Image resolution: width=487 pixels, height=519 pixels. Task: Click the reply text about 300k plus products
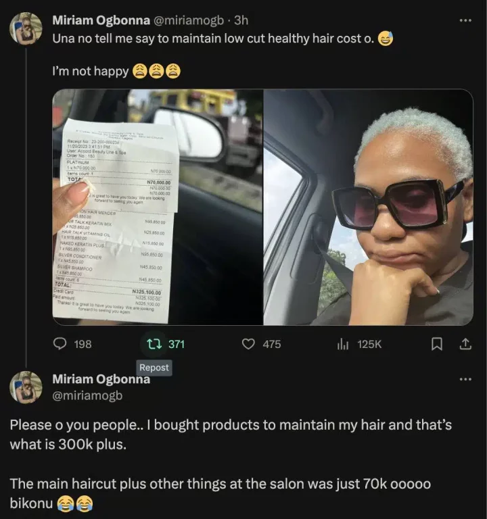coord(231,435)
